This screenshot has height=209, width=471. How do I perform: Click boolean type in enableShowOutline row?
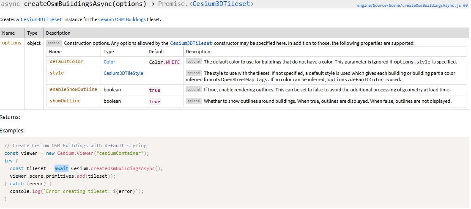click(x=112, y=90)
